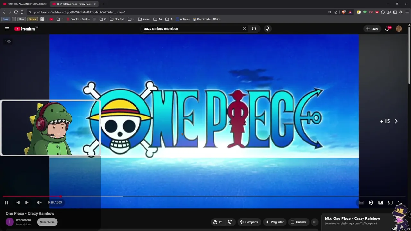
Task: Open the Terra bookmark
Action: click(x=6, y=19)
